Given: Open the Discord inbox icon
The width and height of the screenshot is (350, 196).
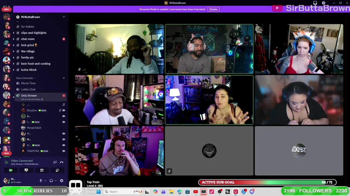Looking at the screenshot, I should pos(315,3).
